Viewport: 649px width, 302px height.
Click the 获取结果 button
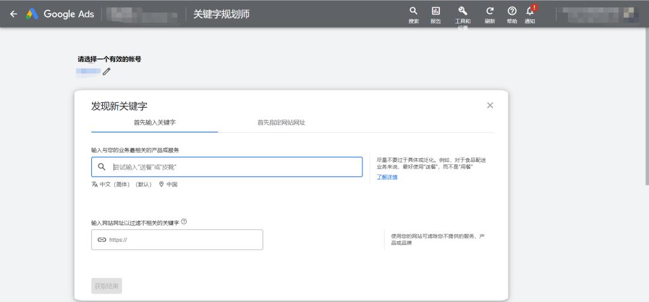[x=107, y=286]
